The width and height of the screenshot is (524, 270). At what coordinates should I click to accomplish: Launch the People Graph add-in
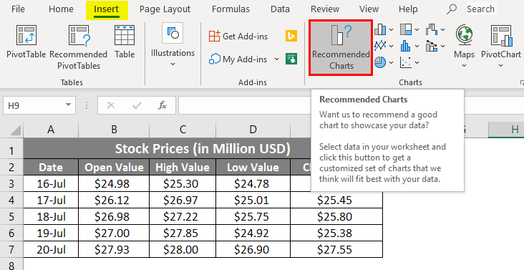291,59
